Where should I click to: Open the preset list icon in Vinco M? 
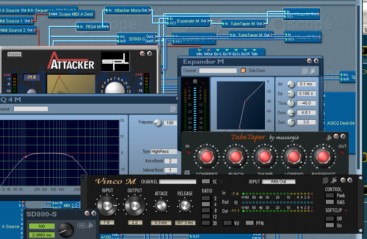click(x=325, y=180)
